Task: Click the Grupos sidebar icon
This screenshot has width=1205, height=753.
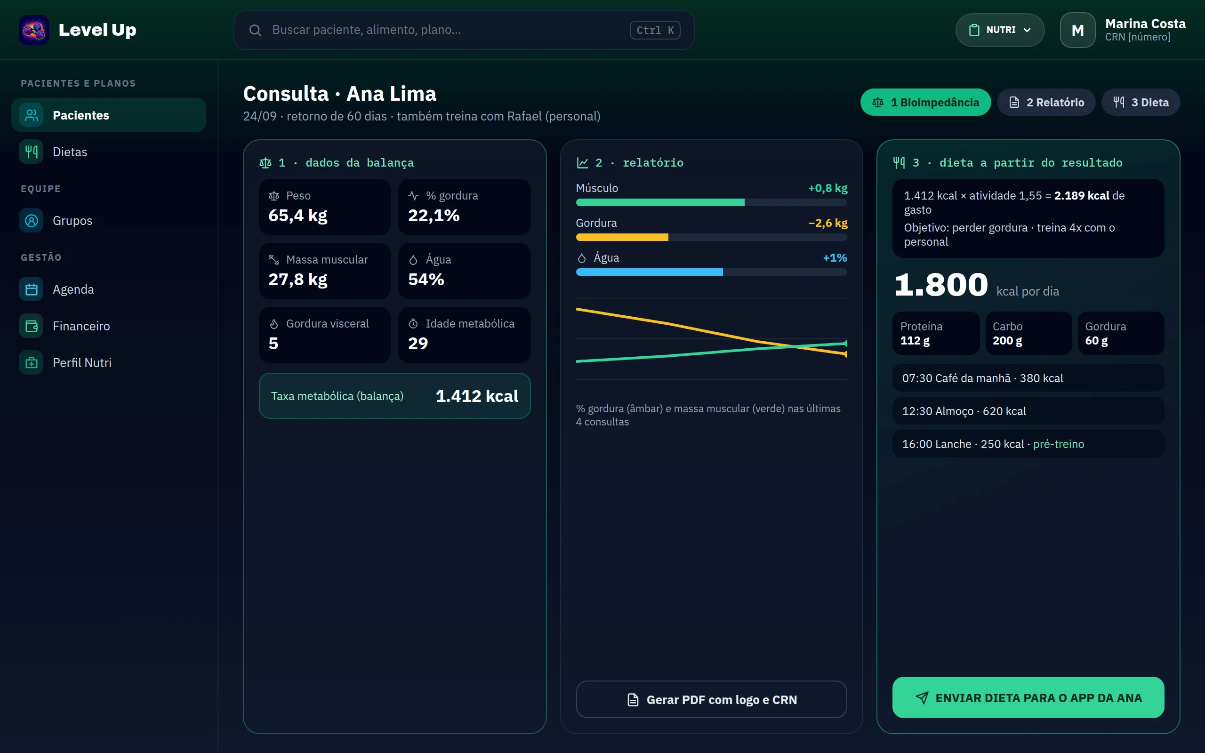Action: pyautogui.click(x=32, y=221)
